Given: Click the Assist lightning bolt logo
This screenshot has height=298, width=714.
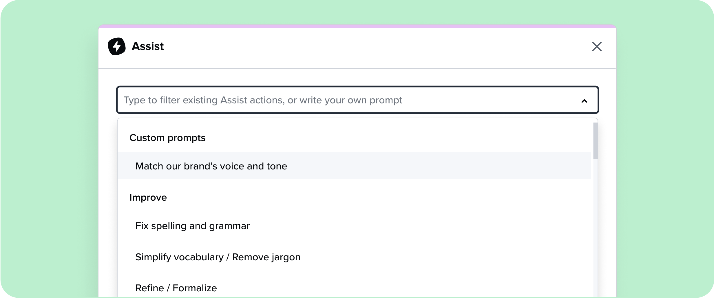Looking at the screenshot, I should click(x=117, y=46).
